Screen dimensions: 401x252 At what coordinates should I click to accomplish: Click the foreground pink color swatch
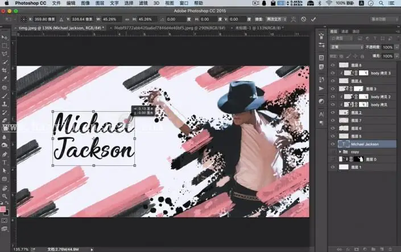pos(2,209)
